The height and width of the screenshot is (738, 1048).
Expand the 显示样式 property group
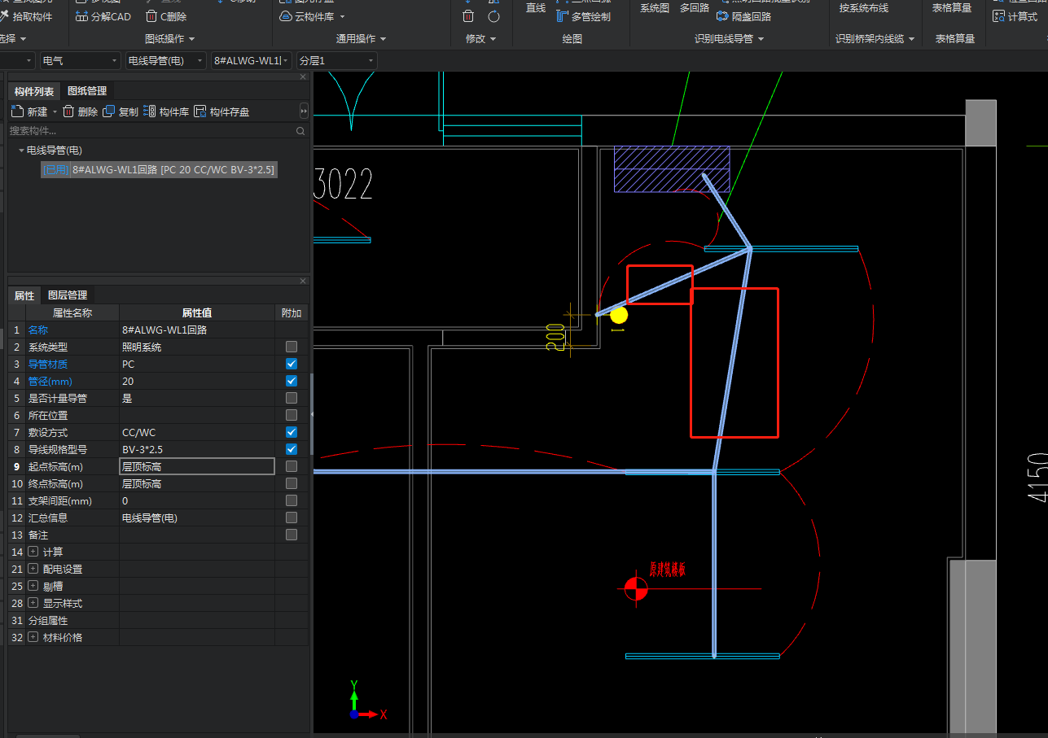[33, 603]
